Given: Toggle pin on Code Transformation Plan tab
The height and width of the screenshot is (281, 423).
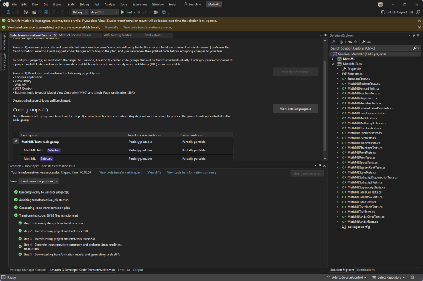Looking at the screenshot, I should click(x=50, y=35).
